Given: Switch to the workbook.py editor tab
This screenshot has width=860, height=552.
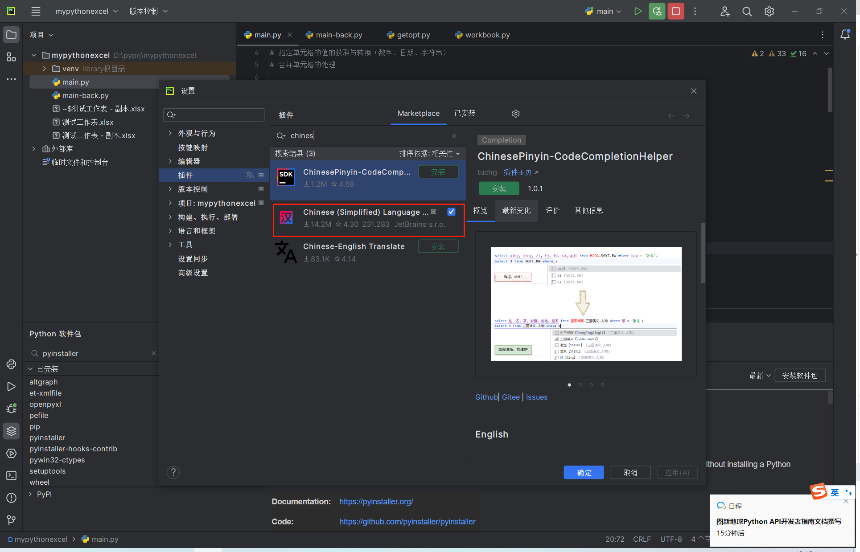Looking at the screenshot, I should pos(487,34).
